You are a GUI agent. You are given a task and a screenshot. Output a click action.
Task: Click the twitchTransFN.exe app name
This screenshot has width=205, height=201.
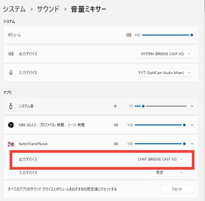(x=33, y=144)
